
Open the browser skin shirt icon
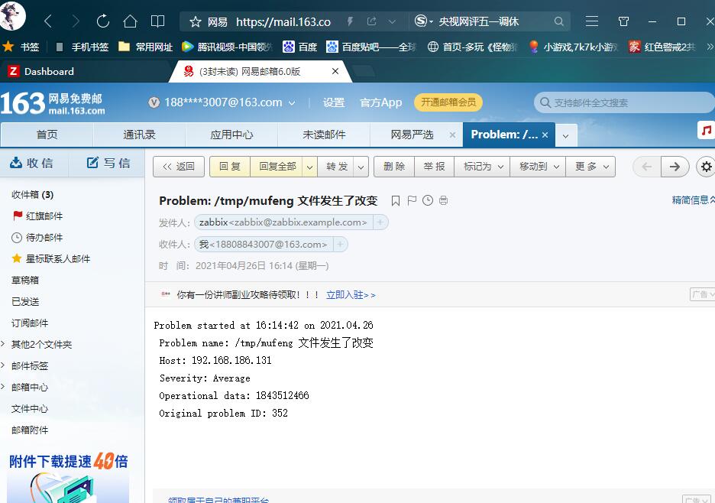coord(623,21)
